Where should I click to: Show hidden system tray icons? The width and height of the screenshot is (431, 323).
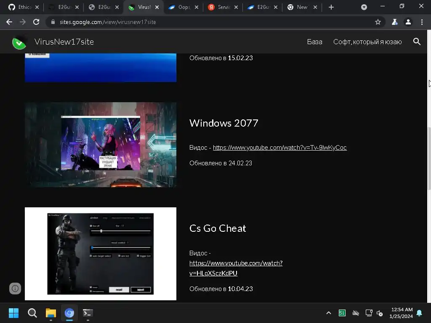(x=328, y=313)
